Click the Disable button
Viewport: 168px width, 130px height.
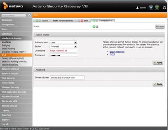coord(160,27)
